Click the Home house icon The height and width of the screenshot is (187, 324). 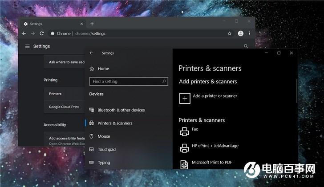coord(92,69)
